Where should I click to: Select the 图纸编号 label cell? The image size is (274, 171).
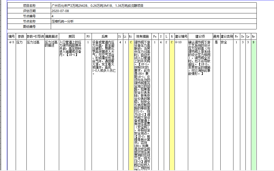click(x=29, y=26)
